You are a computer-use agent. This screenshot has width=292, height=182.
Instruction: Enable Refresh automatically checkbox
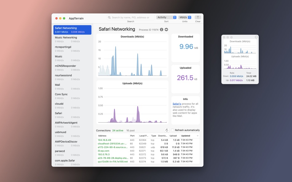(172, 130)
